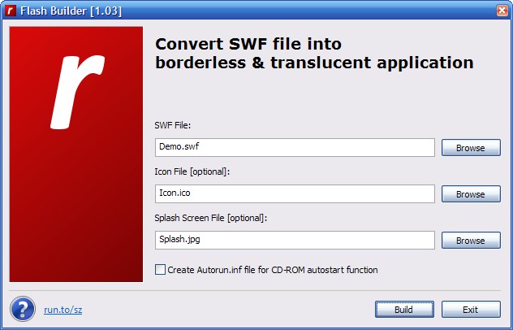Image resolution: width=513 pixels, height=330 pixels.
Task: Click the Splash Screen field containing Splash.jpg
Action: coord(295,241)
